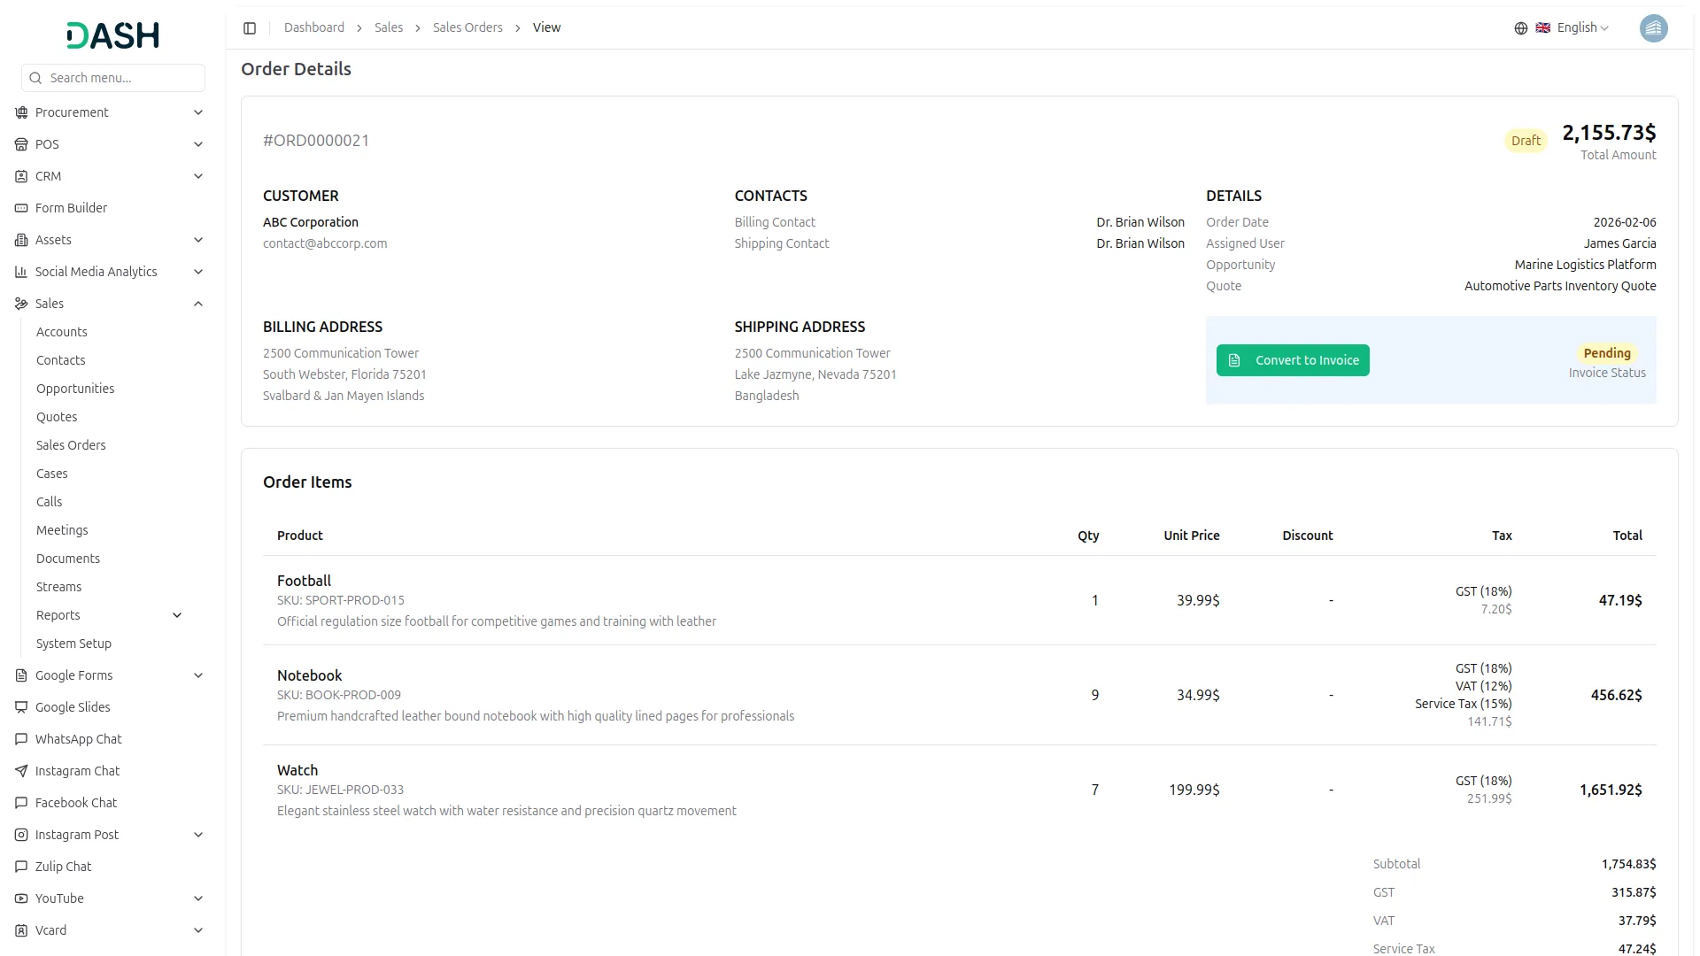Viewport: 1700px width, 956px height.
Task: Open the Opportunities page link
Action: pyautogui.click(x=75, y=389)
